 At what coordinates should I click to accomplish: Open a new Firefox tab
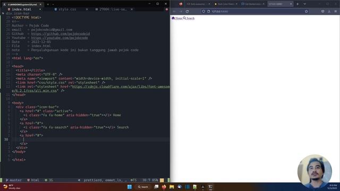tap(297, 4)
